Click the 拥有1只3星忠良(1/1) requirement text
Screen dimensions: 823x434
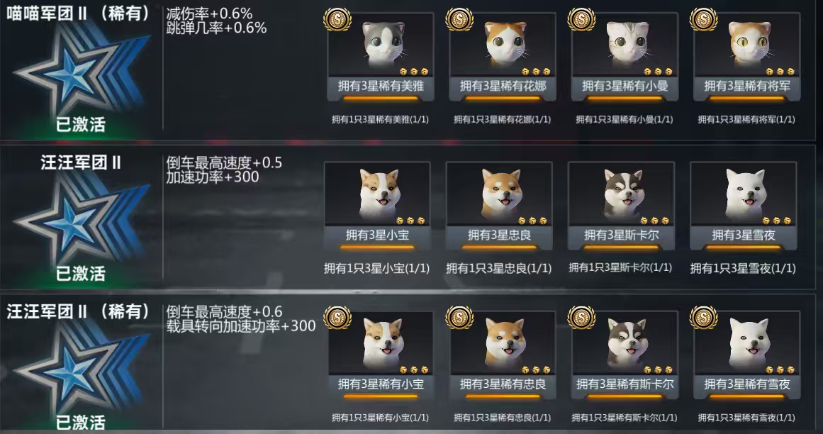pos(498,269)
